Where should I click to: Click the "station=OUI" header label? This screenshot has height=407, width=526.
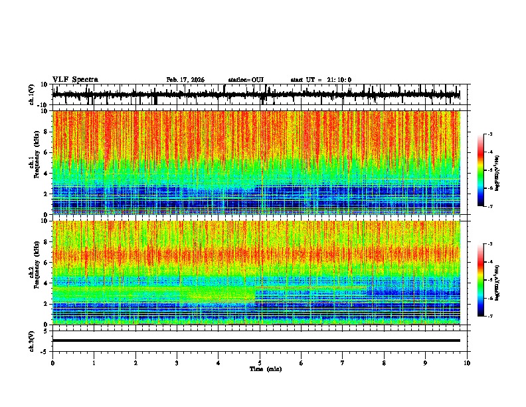[246, 80]
